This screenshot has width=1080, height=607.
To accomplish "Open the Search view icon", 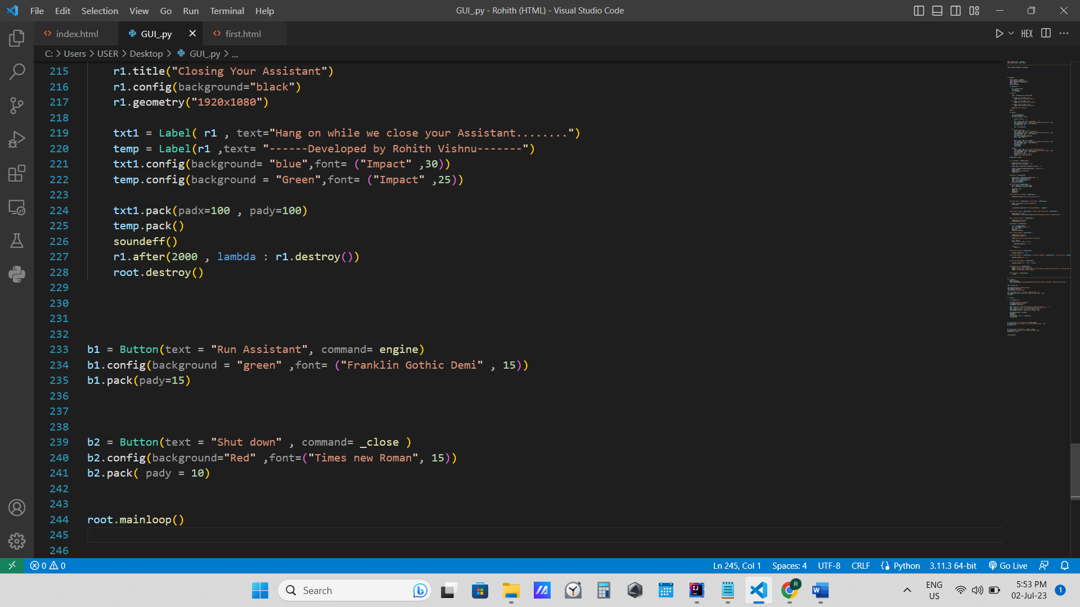I will coord(17,71).
